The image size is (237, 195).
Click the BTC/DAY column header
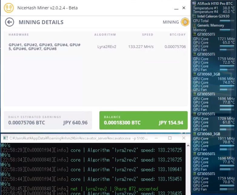[178, 34]
